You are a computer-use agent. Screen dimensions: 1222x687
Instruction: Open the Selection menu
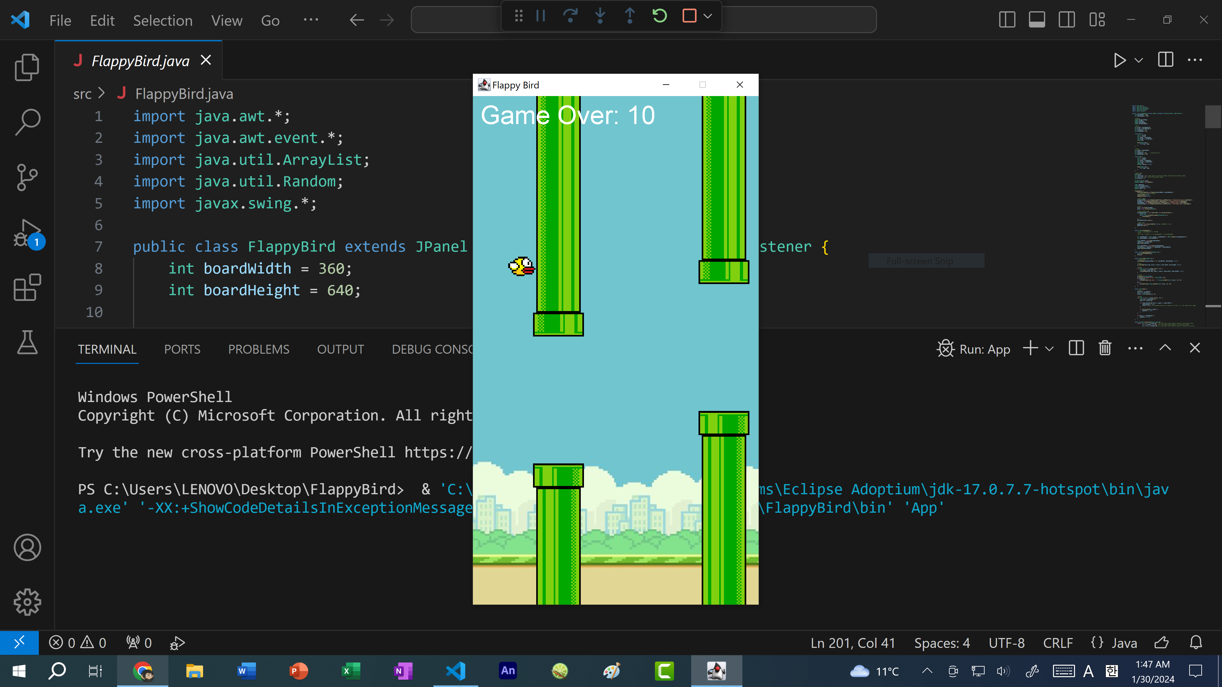pyautogui.click(x=163, y=20)
